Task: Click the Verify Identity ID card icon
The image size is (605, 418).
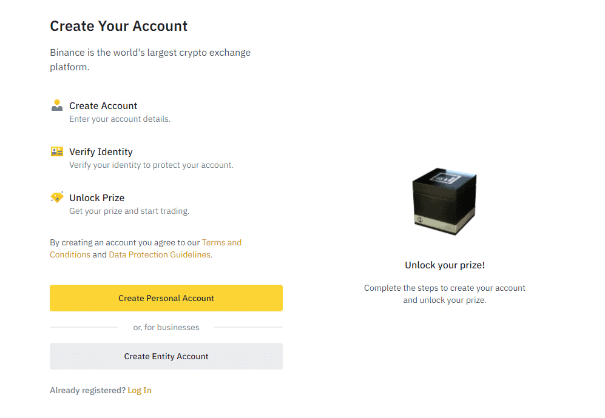Action: pyautogui.click(x=57, y=151)
